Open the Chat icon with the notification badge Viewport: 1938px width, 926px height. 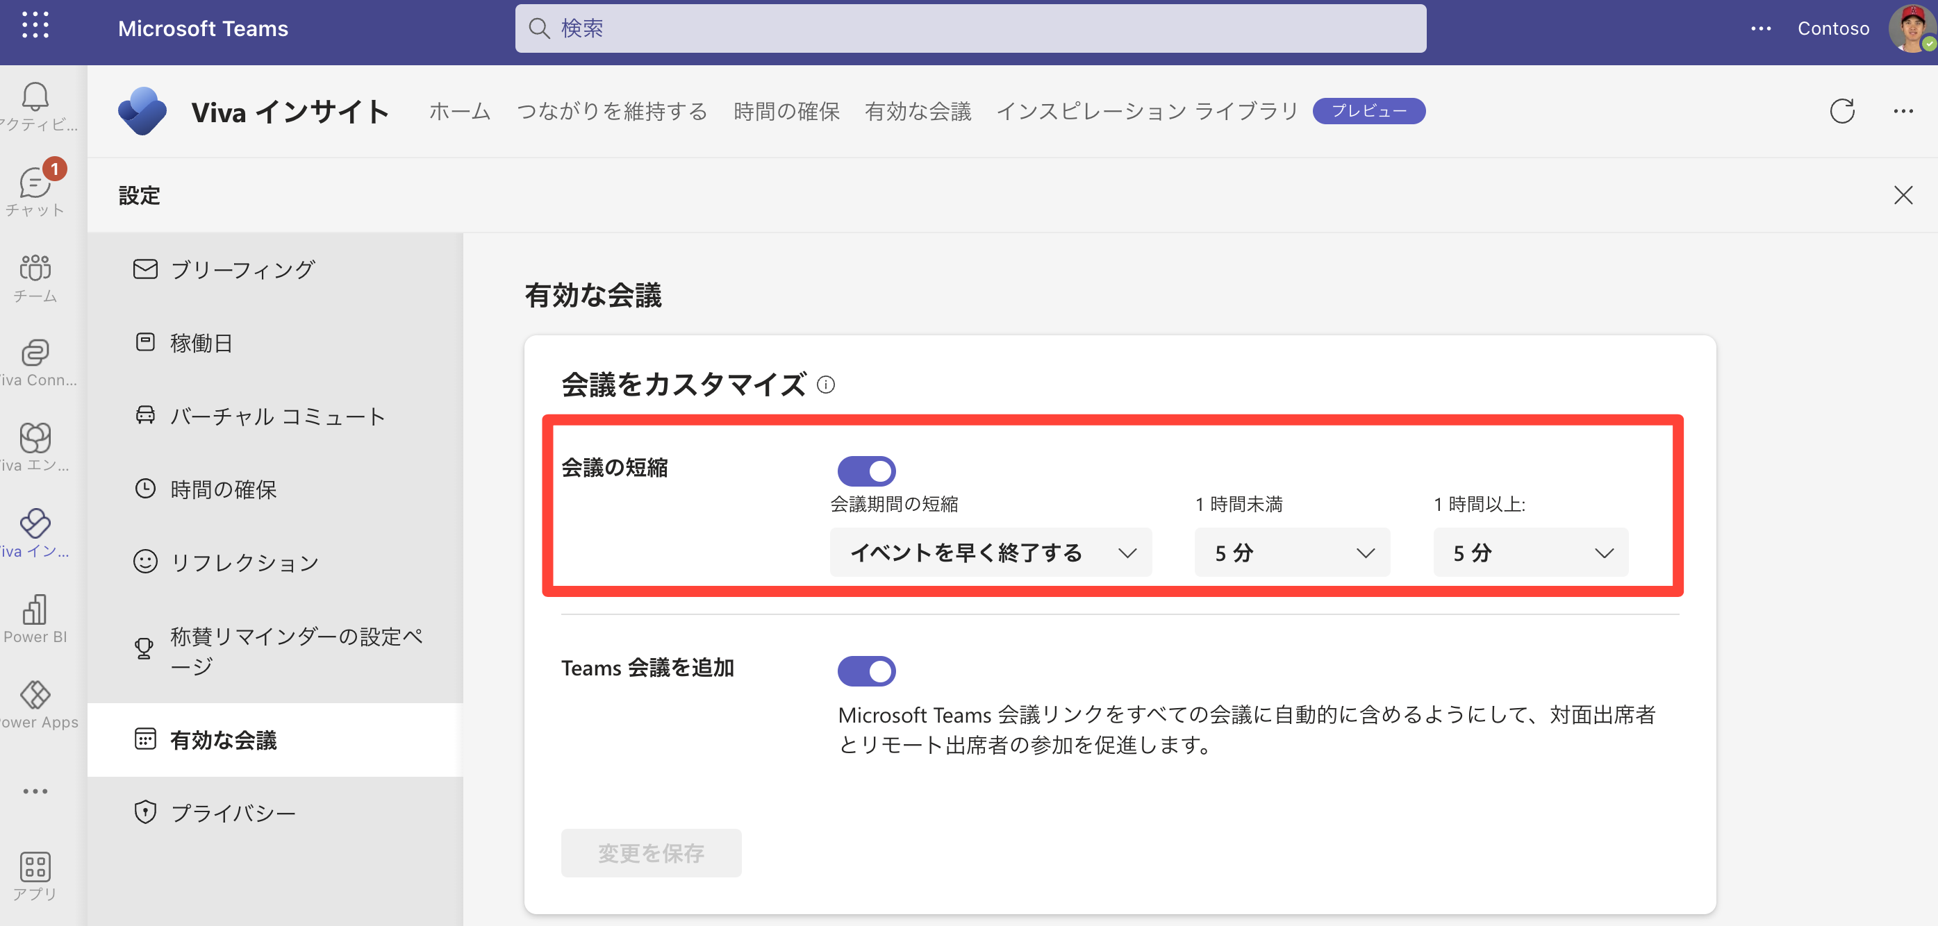pyautogui.click(x=35, y=183)
